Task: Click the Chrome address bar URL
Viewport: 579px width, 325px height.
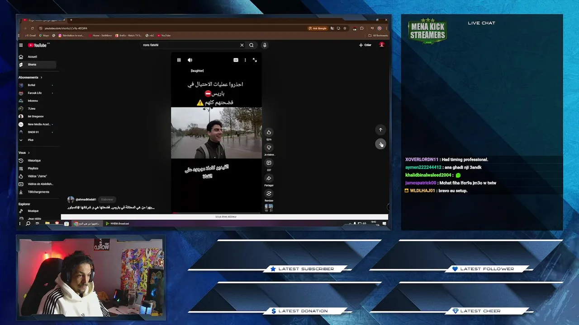Action: point(66,28)
